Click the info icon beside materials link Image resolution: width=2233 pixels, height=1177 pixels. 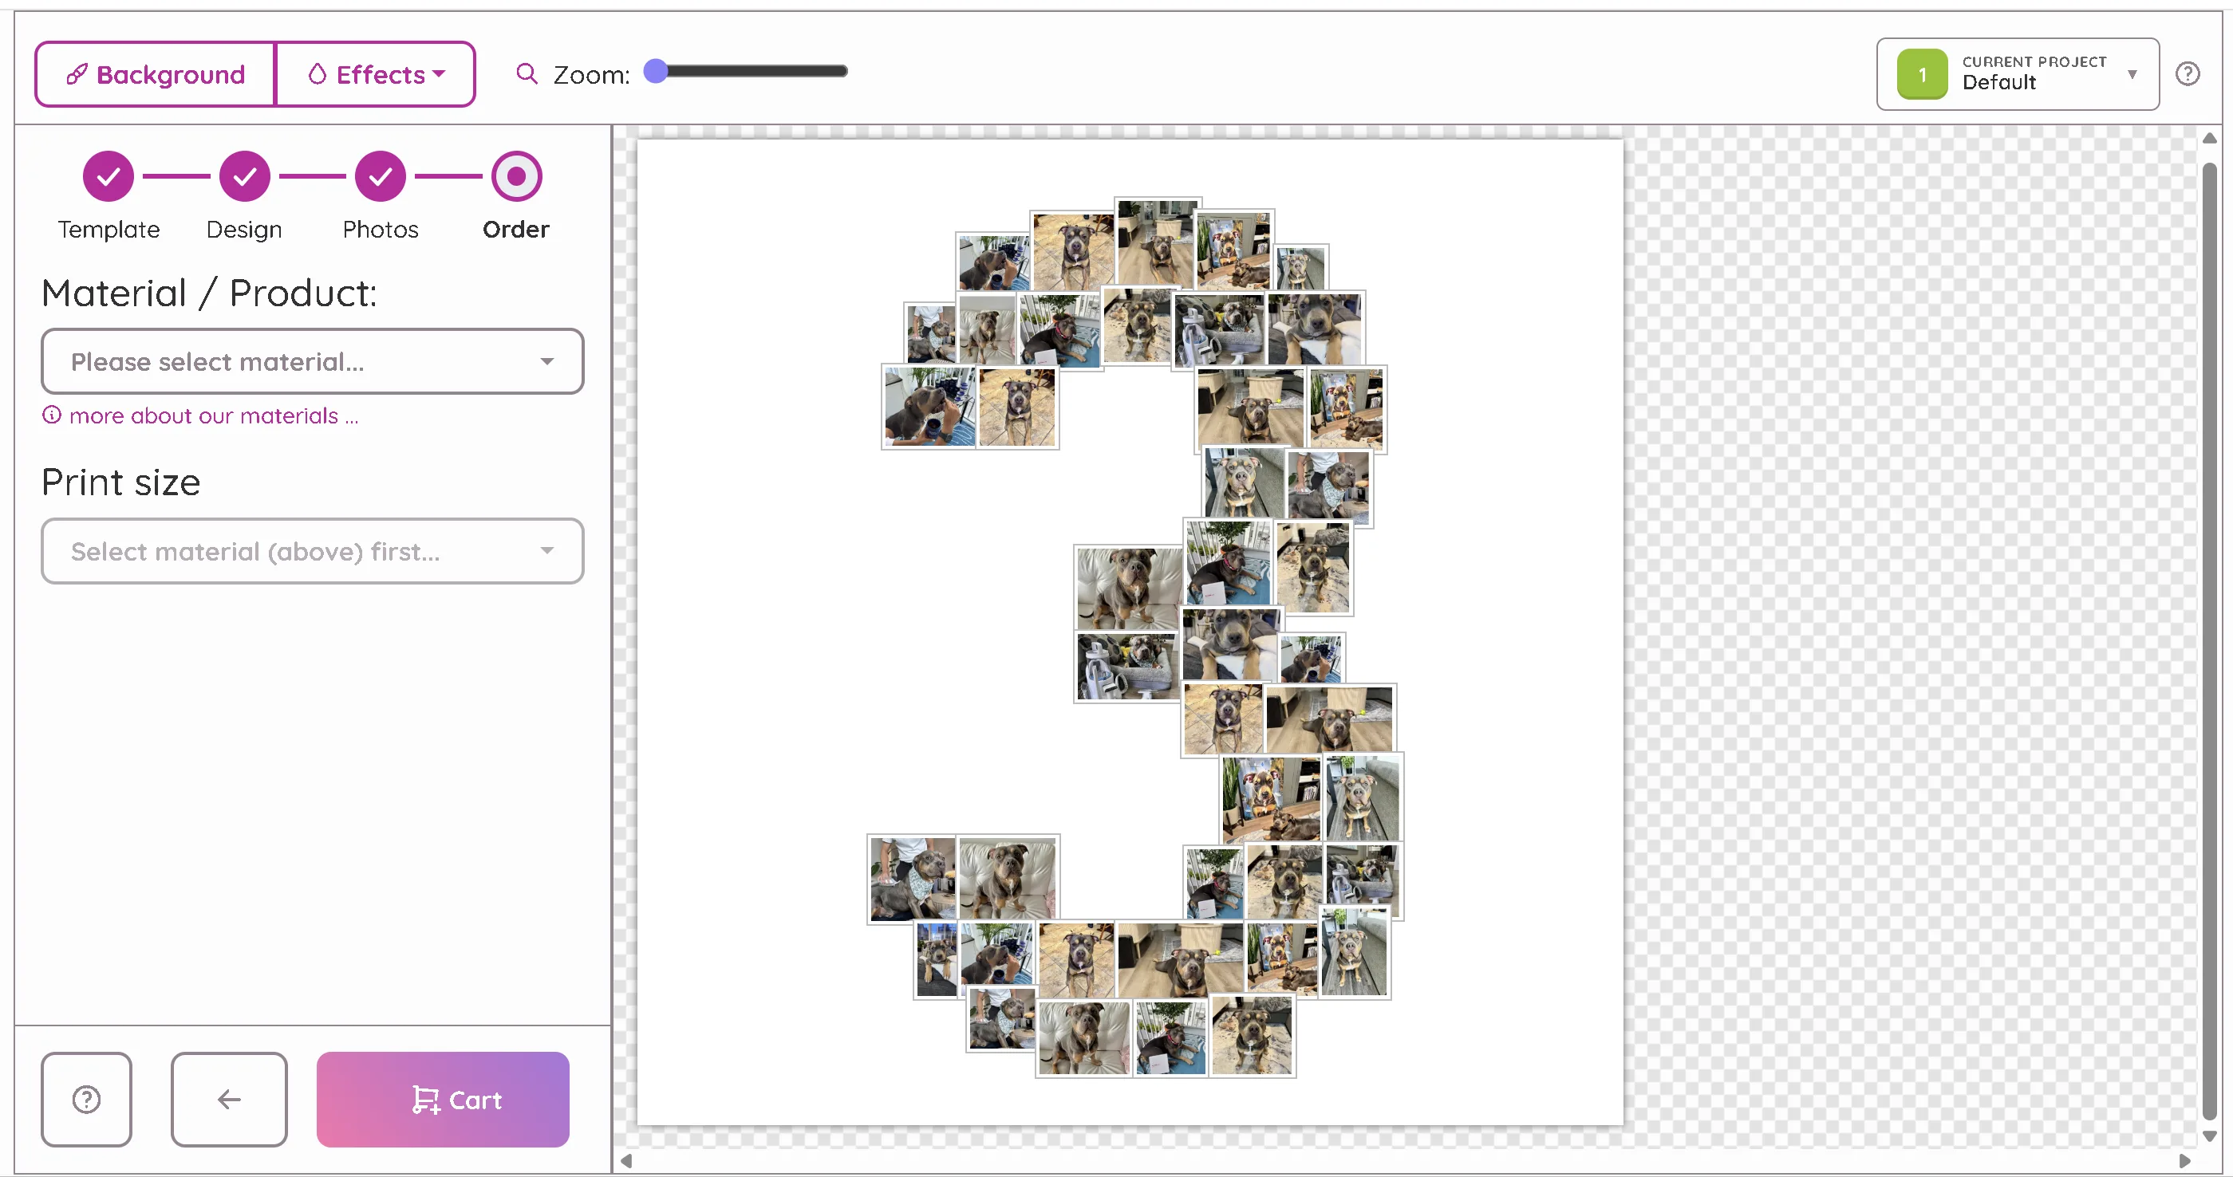pyautogui.click(x=52, y=415)
